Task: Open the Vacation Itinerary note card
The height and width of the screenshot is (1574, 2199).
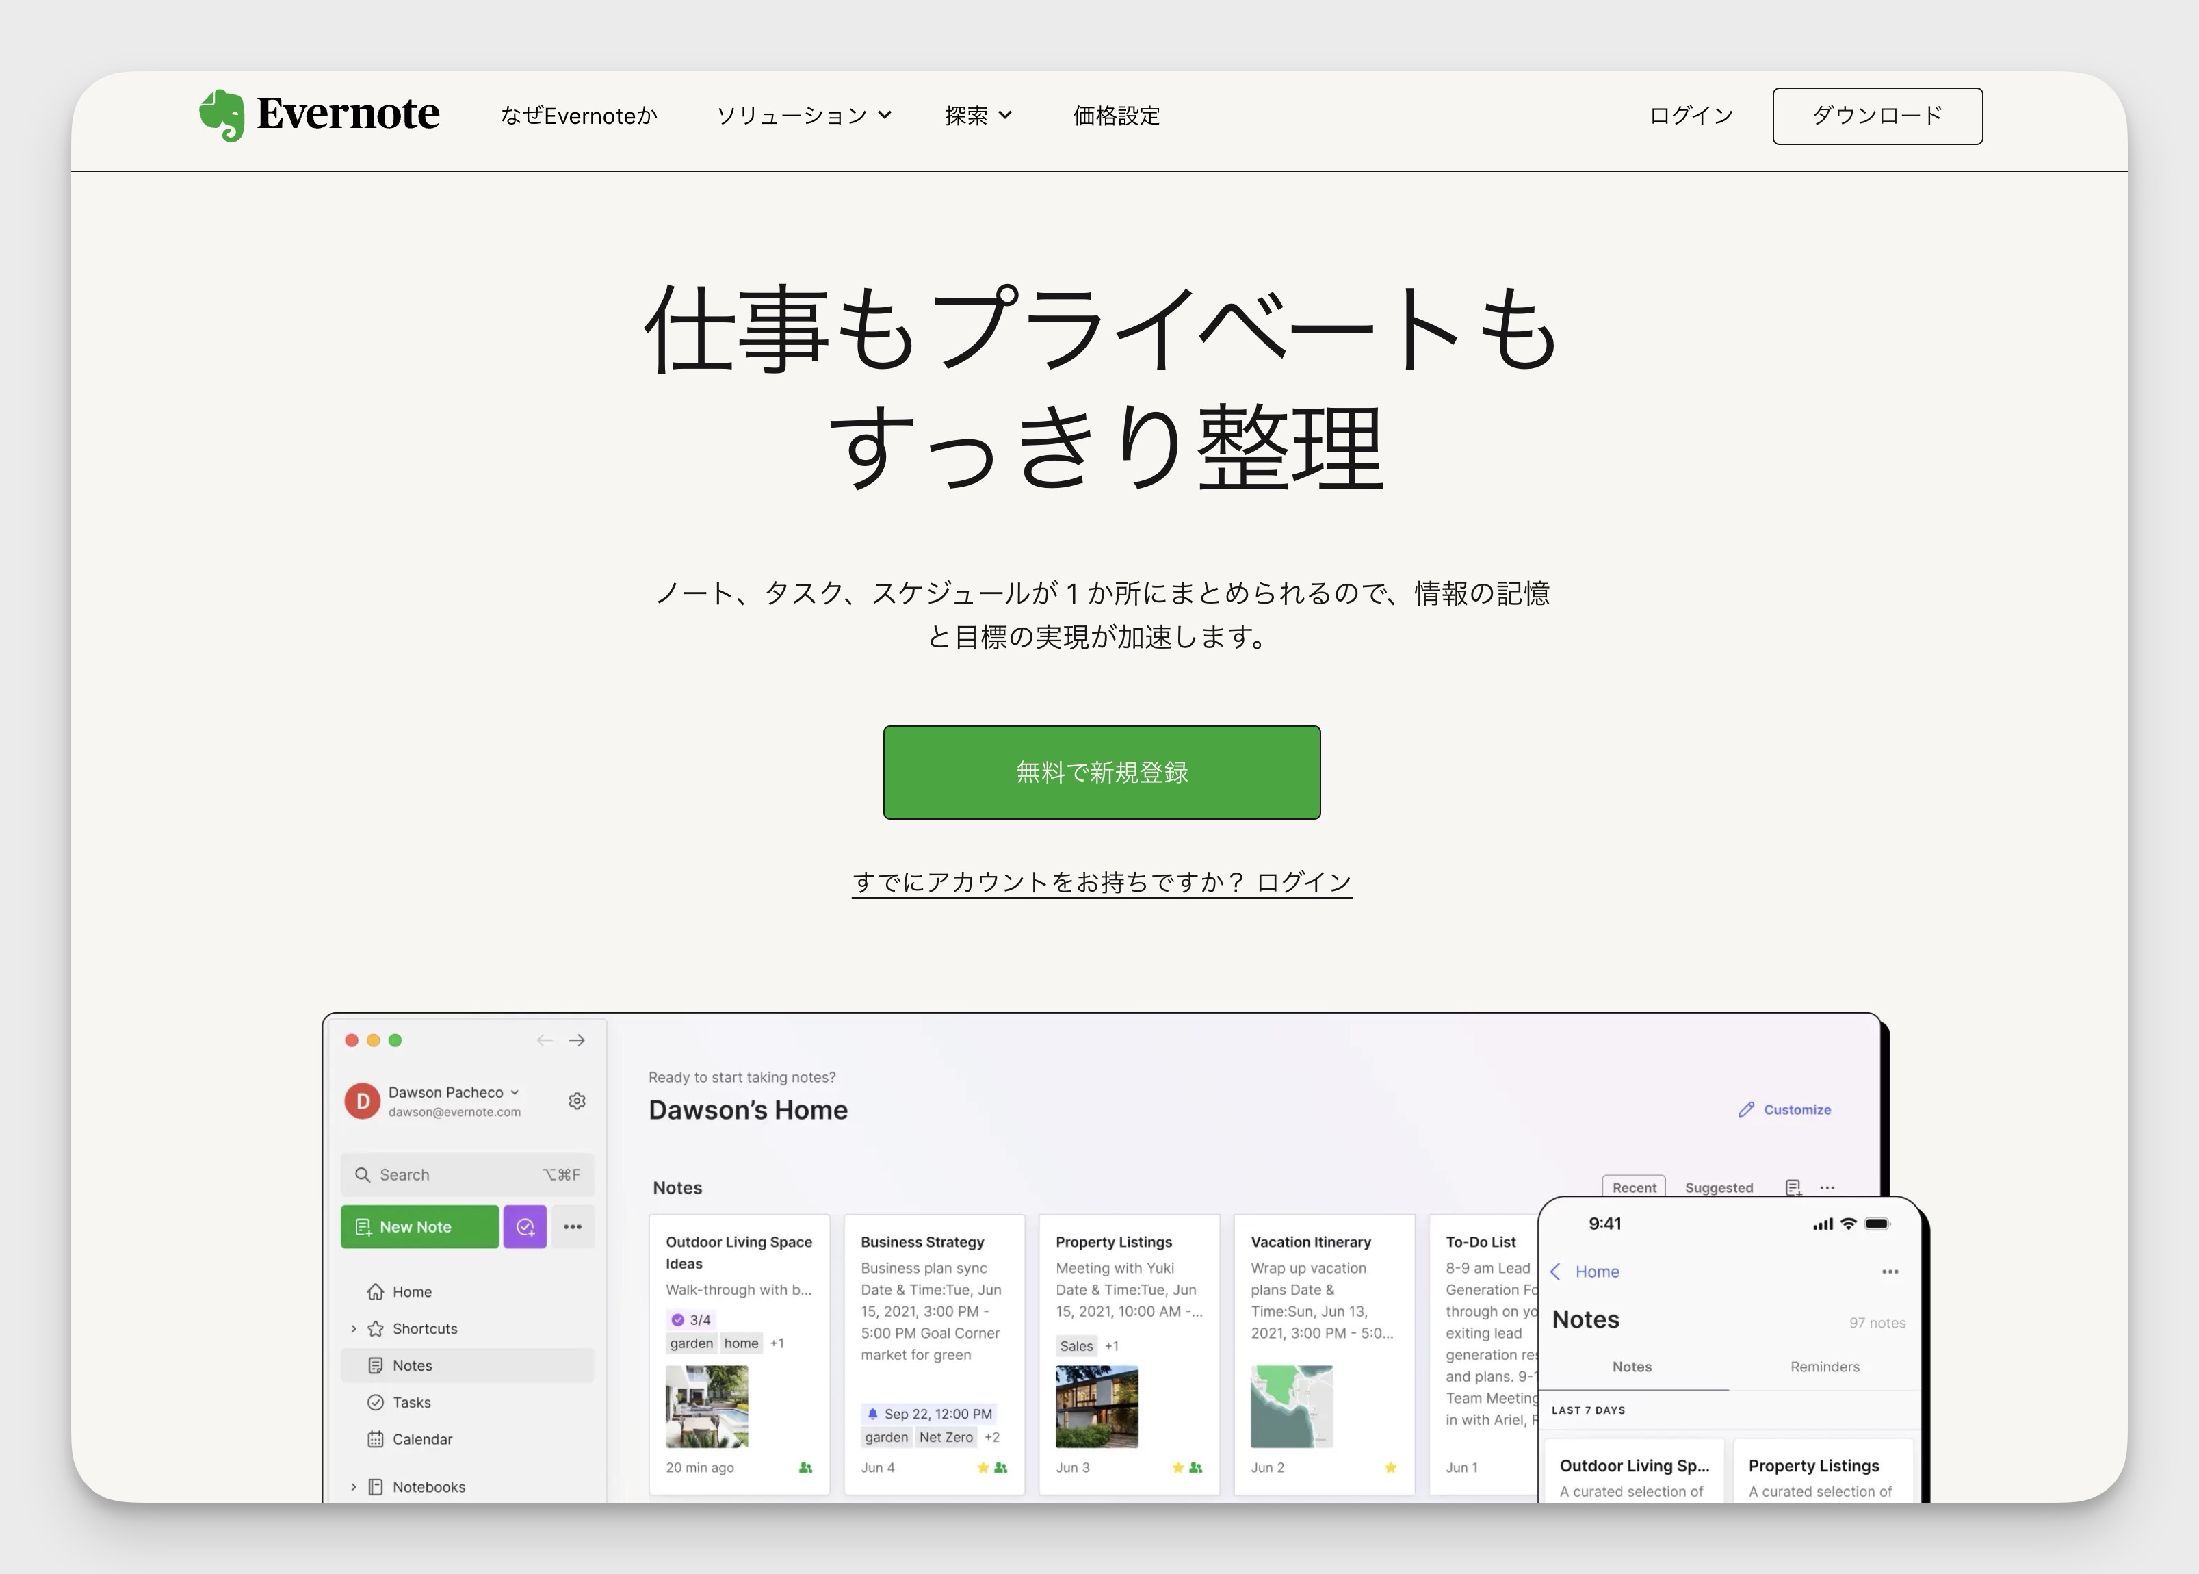Action: tap(1324, 1354)
